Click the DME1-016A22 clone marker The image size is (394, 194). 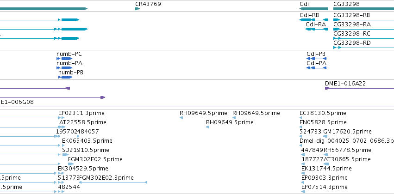point(327,88)
